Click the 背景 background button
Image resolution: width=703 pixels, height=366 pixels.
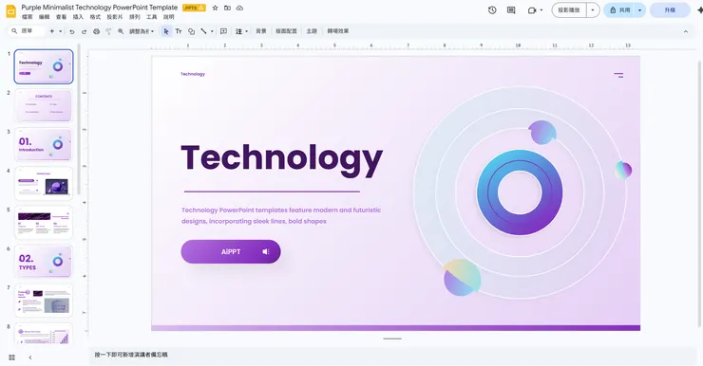coord(261,31)
